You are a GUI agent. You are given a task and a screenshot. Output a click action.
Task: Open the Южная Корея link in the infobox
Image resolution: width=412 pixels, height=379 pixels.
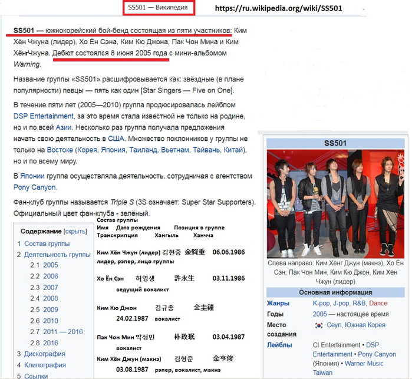click(365, 325)
